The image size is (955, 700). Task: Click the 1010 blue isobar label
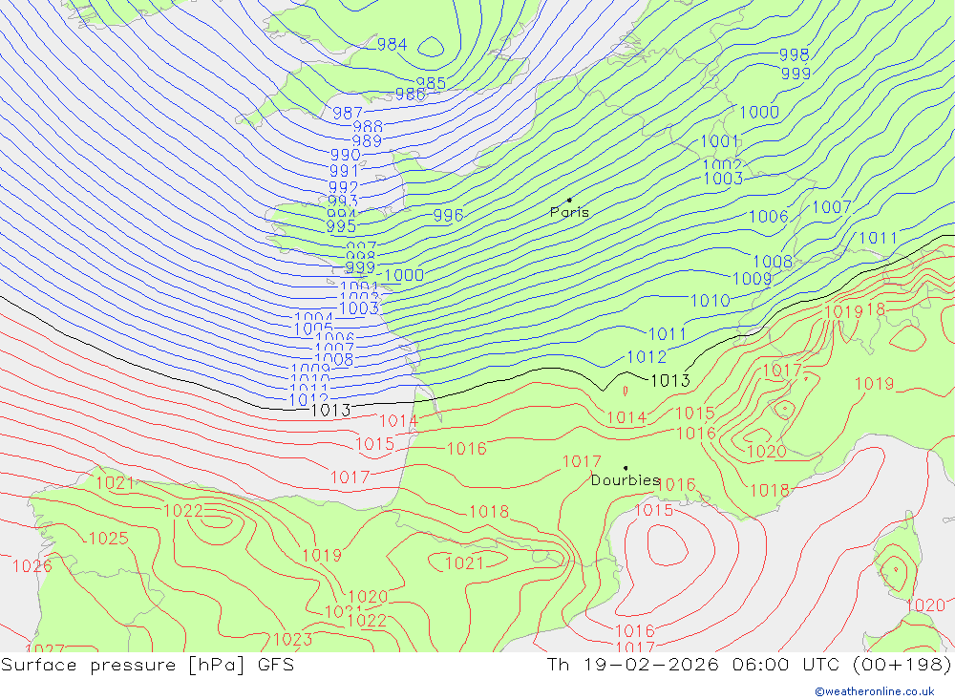coord(711,301)
